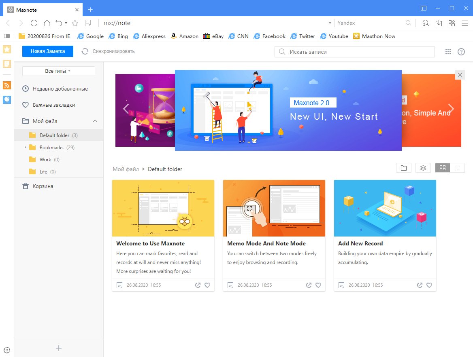Open the RSS feed sidebar icon

7,85
